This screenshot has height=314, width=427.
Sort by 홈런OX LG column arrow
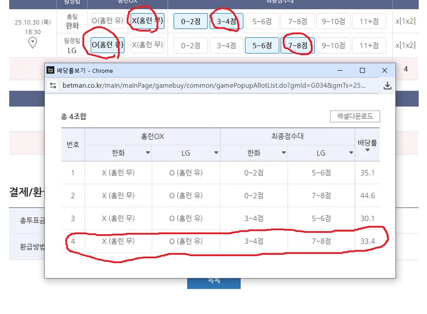pos(216,153)
